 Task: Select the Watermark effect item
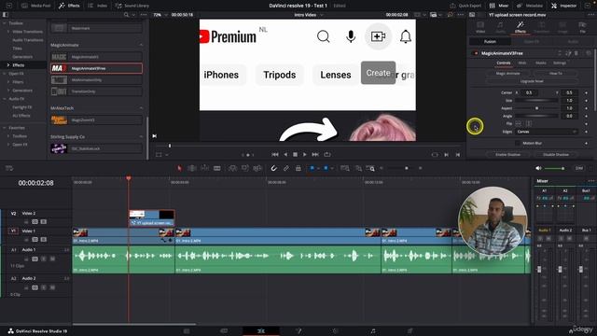pos(96,28)
